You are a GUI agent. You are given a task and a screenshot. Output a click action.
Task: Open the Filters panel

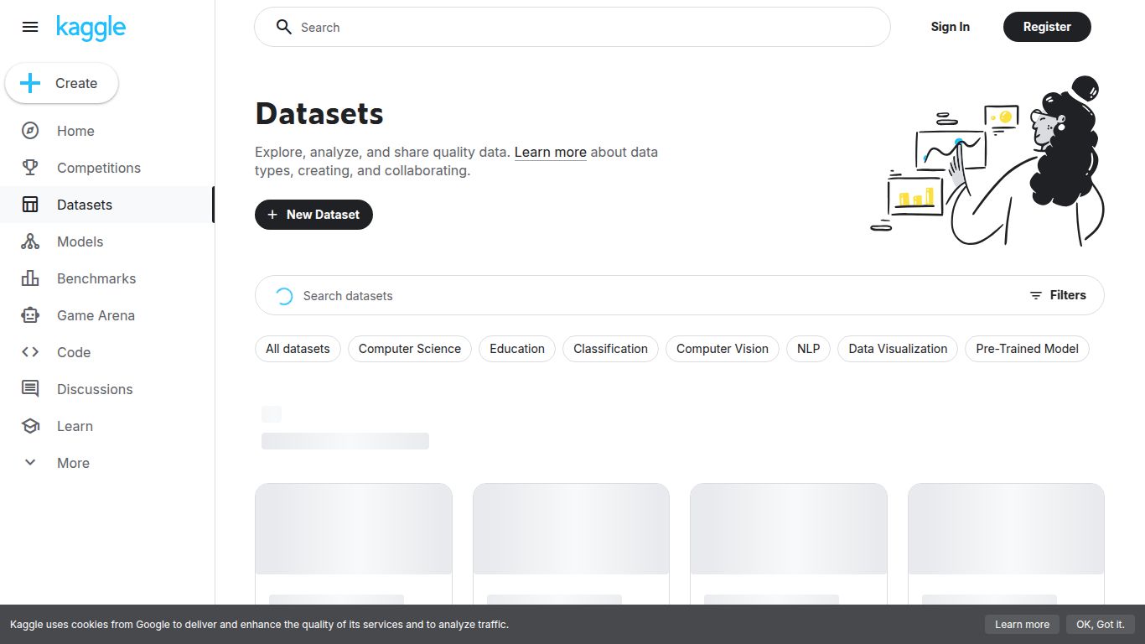[x=1059, y=295]
